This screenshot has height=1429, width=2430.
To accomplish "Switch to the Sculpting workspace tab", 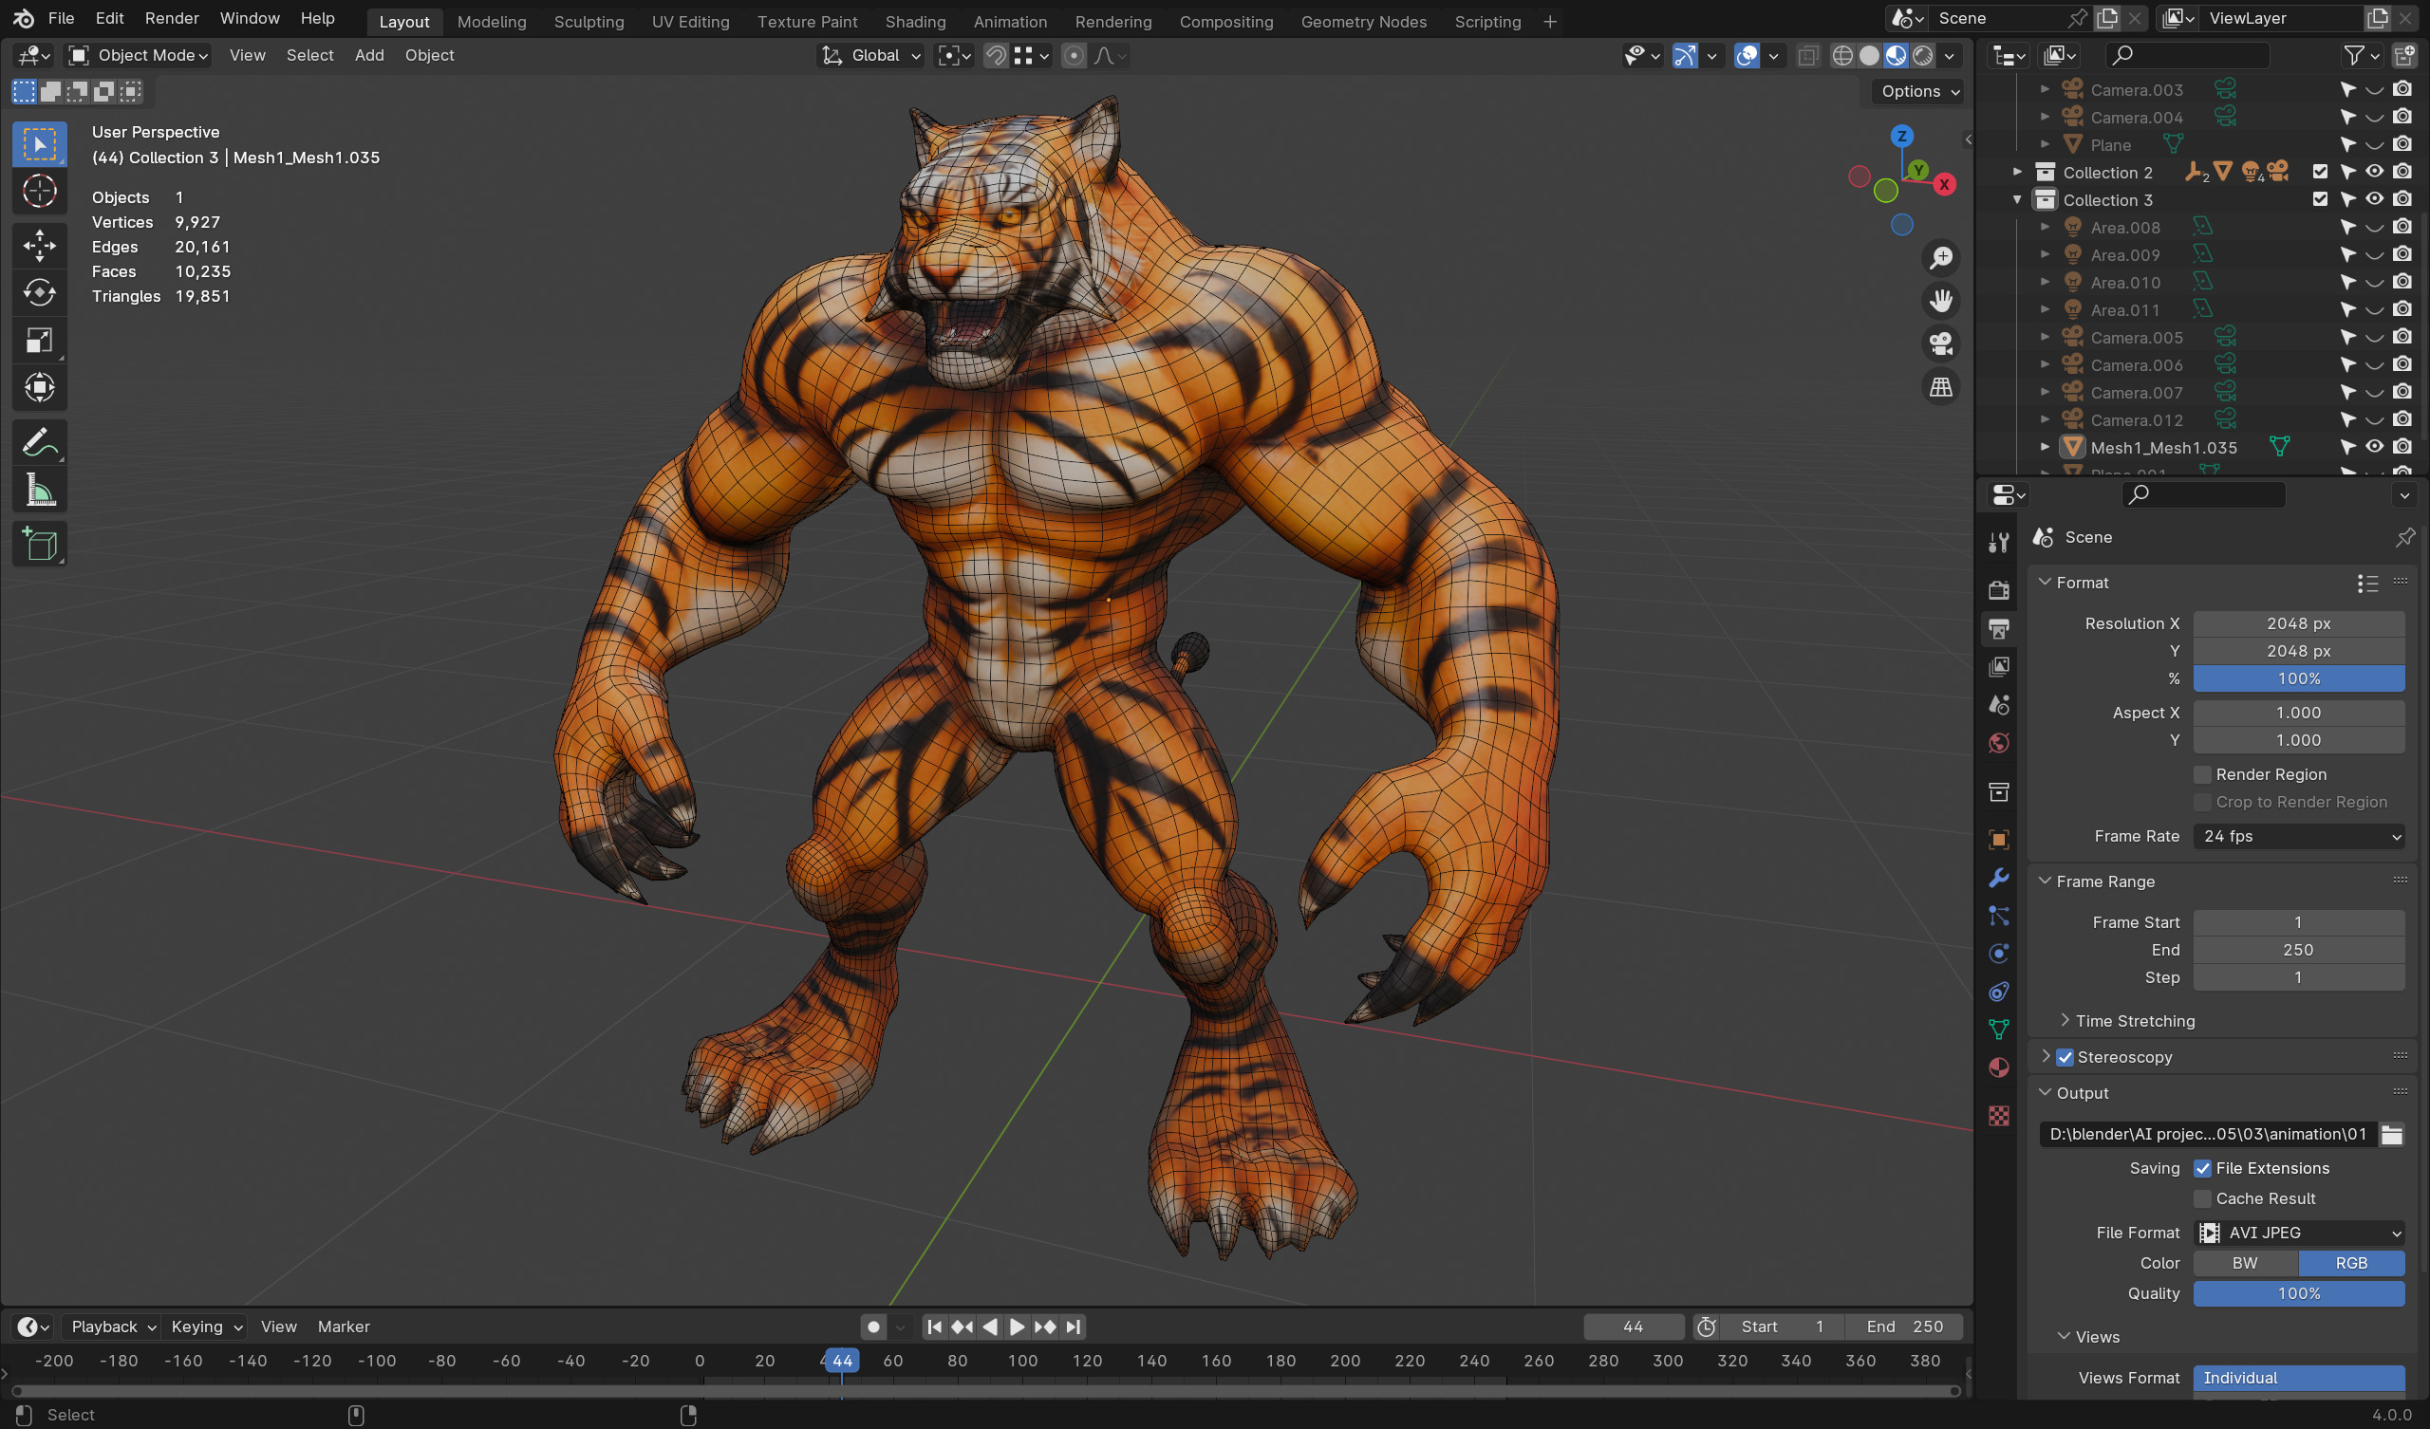I will point(589,21).
